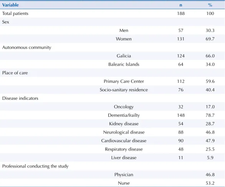Select the 'Place of care' heading
225x187 pixels.
click(x=15, y=73)
